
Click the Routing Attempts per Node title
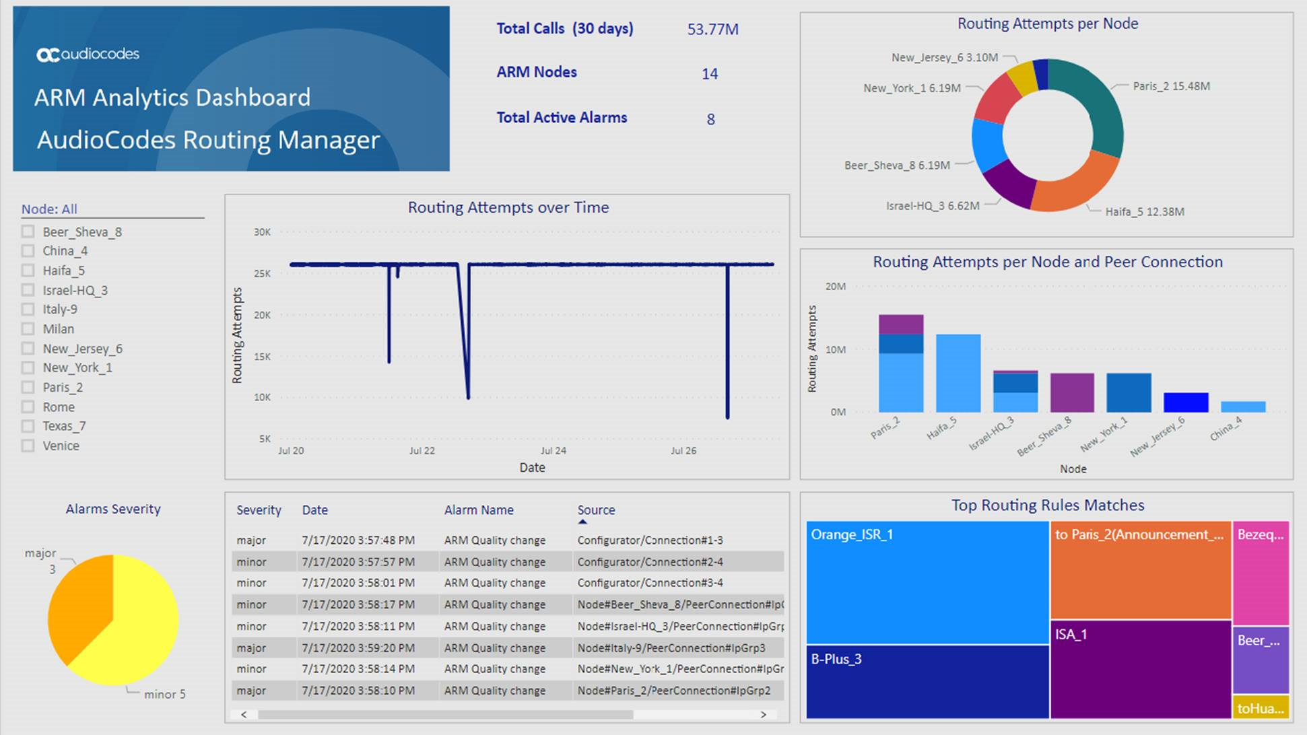point(1048,24)
